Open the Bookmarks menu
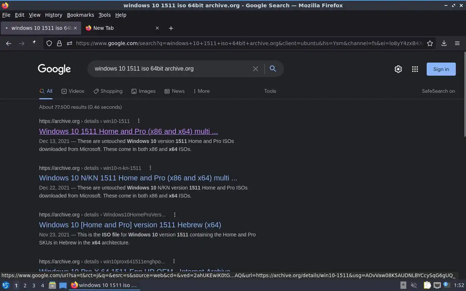 click(x=80, y=15)
